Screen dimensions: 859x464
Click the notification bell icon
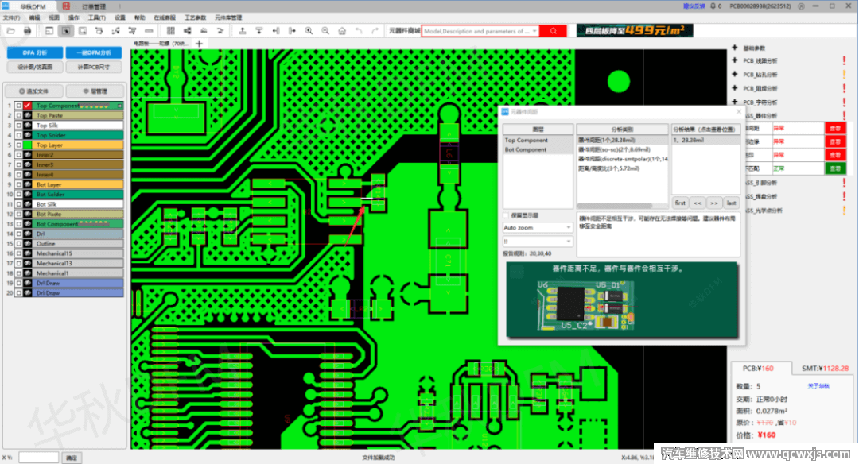[x=711, y=6]
